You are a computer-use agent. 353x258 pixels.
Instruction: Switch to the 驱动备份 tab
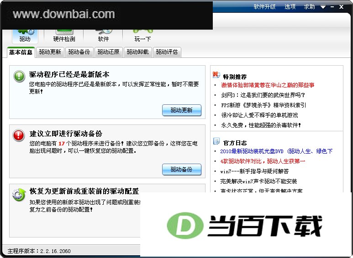tap(79, 52)
